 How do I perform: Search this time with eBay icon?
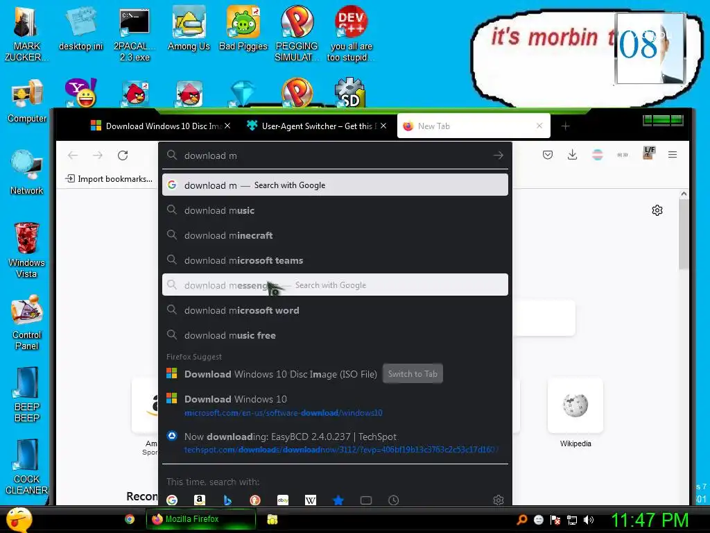(283, 500)
